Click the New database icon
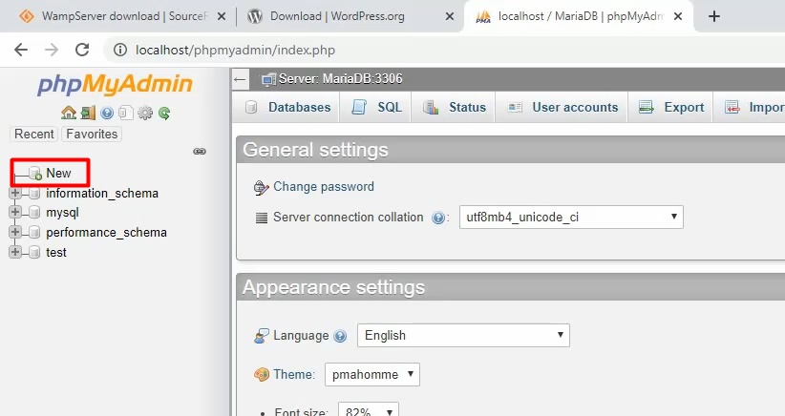 point(35,174)
